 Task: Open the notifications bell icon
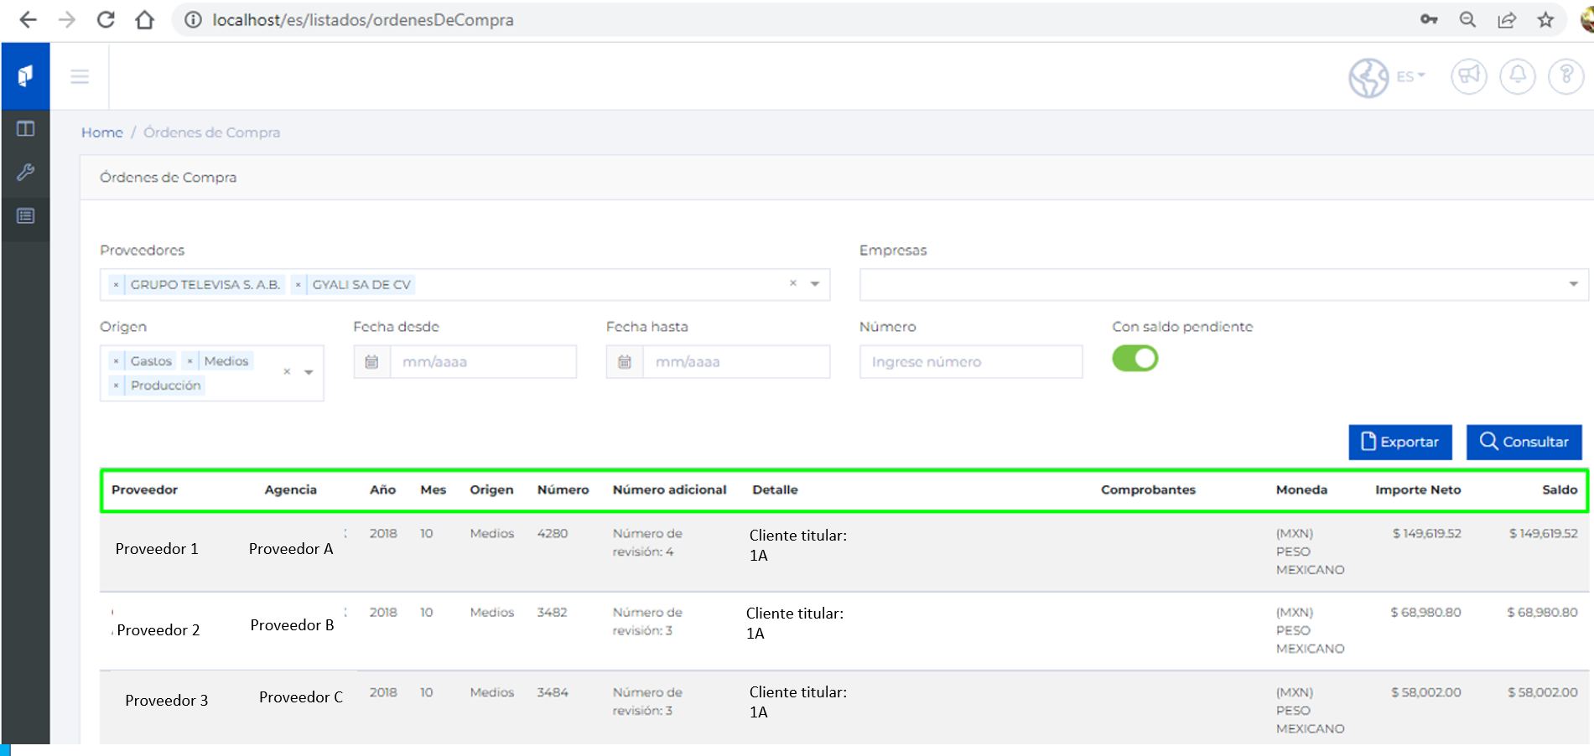point(1517,76)
